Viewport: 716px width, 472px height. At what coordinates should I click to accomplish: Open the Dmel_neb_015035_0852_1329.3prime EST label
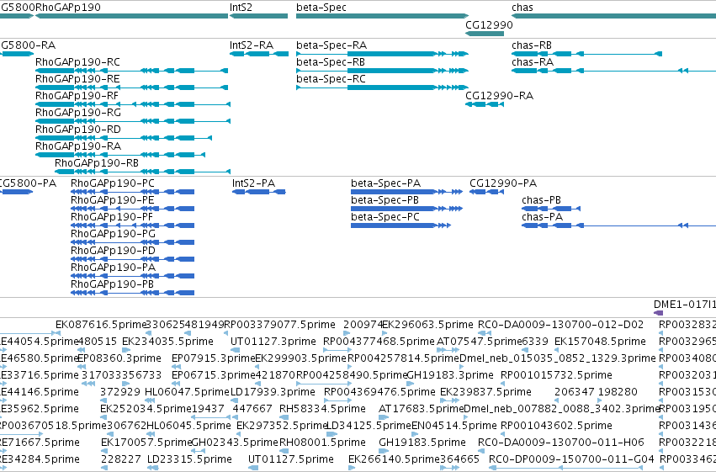pos(557,358)
